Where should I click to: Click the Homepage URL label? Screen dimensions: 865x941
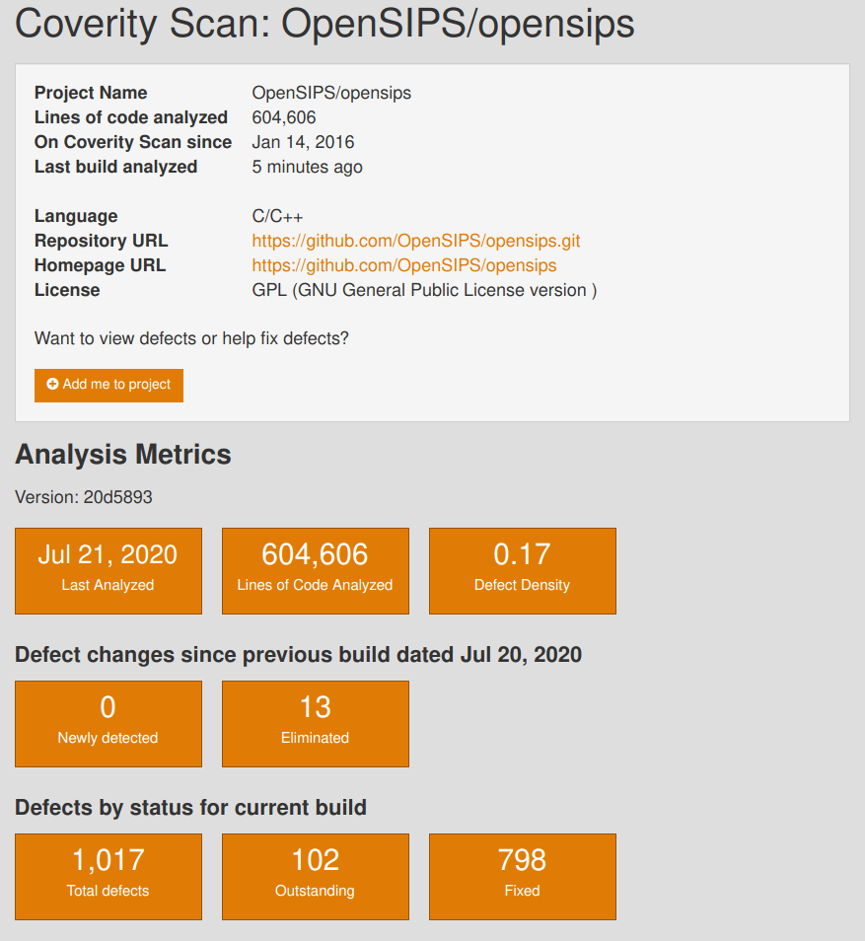coord(101,265)
